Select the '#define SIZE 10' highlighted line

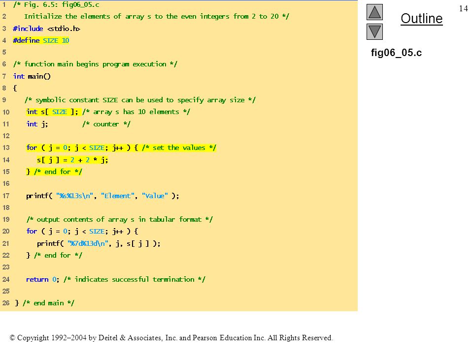click(x=41, y=40)
